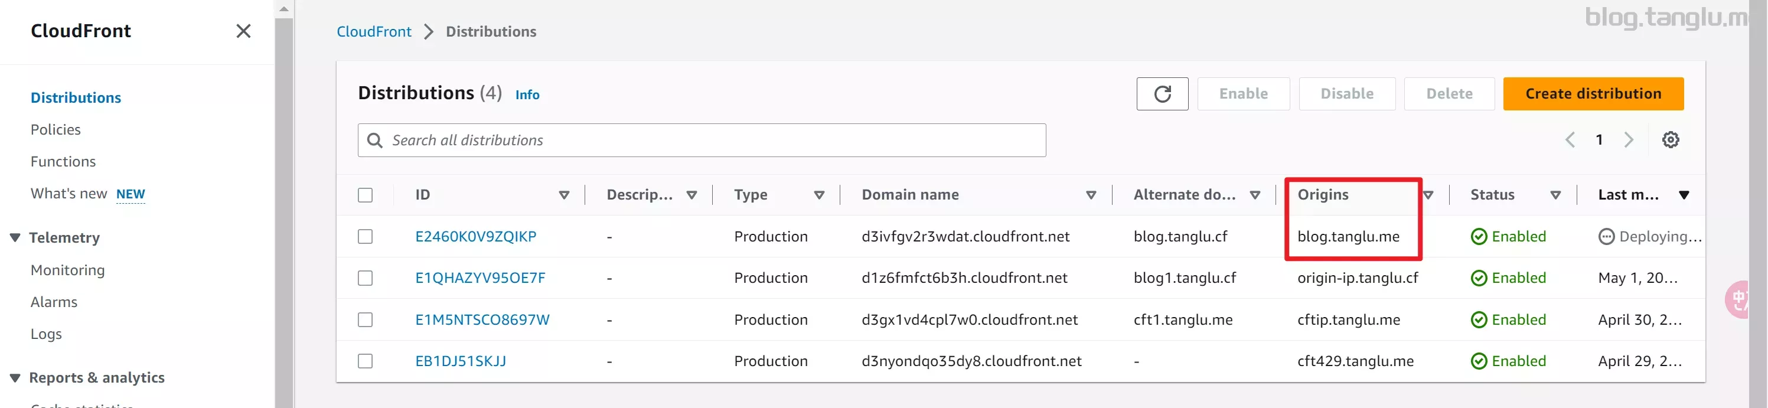1768x408 pixels.
Task: Click origin blog.tanglu.me cell
Action: [1348, 237]
